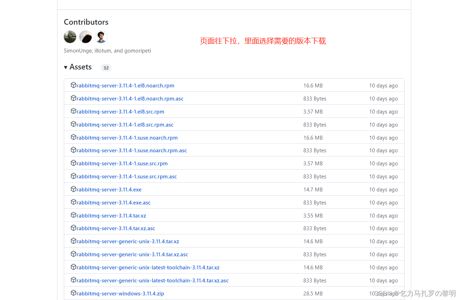Download rabbitmq-server-3.11.4-1.suse.noarch.rpm
This screenshot has width=461, height=300.
[x=127, y=138]
